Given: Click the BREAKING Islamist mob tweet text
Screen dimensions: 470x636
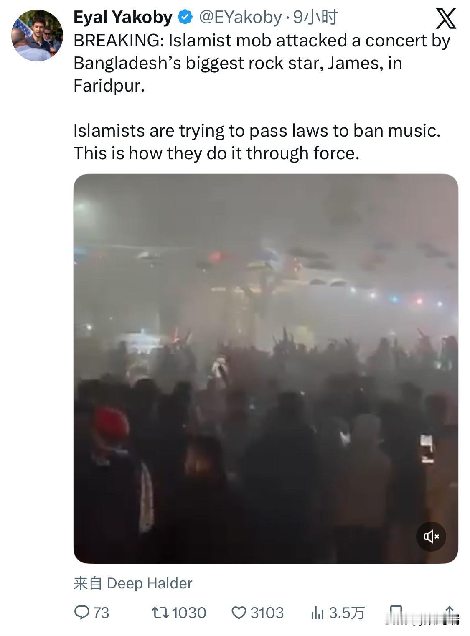Looking at the screenshot, I should pos(262,63).
